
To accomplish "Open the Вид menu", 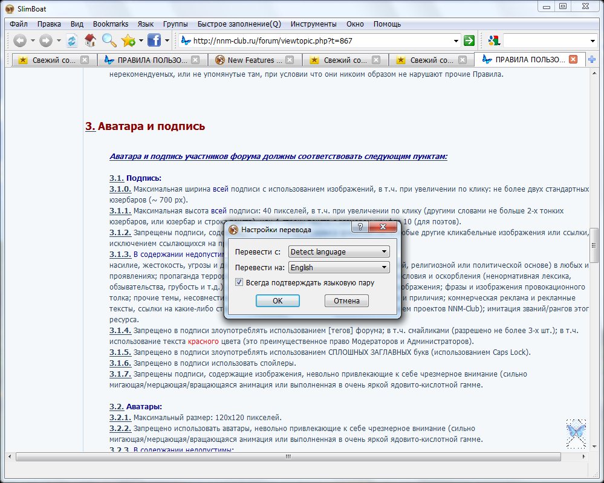I will click(77, 24).
